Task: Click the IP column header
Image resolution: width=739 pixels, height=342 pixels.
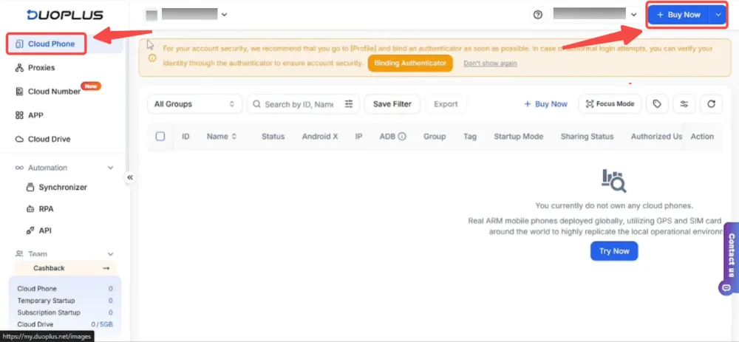Action: click(x=358, y=137)
